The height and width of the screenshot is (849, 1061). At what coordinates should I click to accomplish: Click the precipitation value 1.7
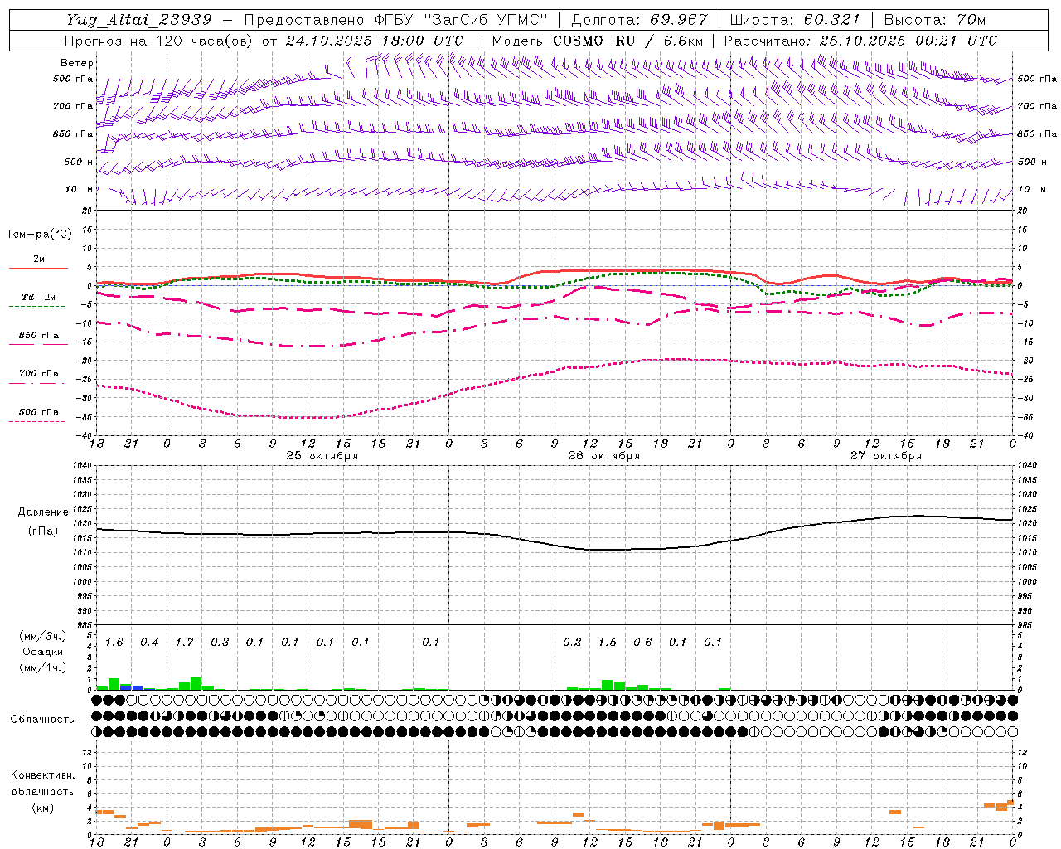185,643
